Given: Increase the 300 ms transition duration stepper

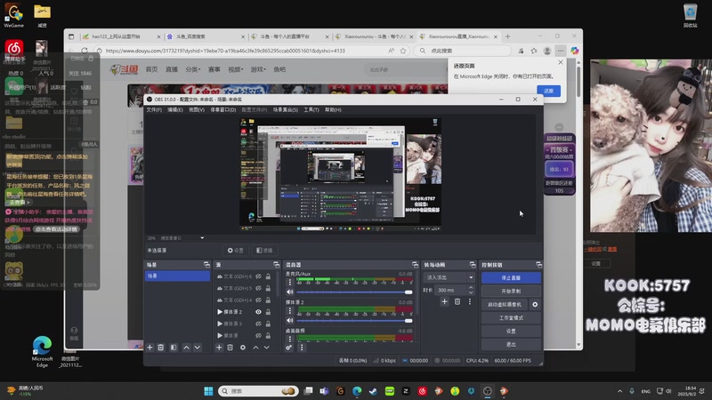Looking at the screenshot, I should pyautogui.click(x=471, y=287).
